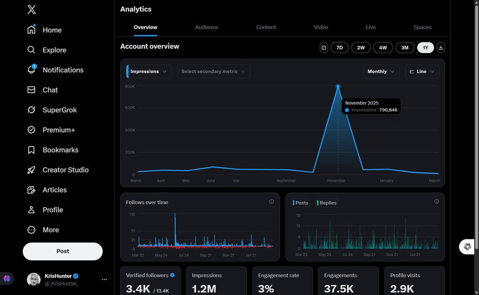Open the SuperGrok icon

point(32,110)
